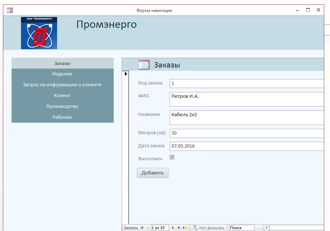Click the Поиск search box
This screenshot has height=231, width=330.
click(x=242, y=228)
